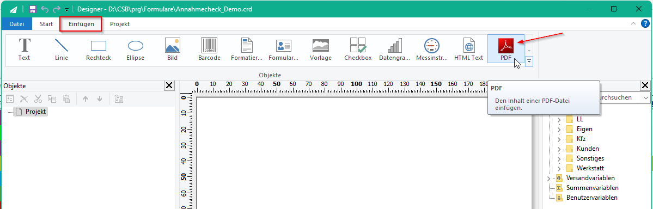Select the Werkstatt folder label

coord(591,168)
